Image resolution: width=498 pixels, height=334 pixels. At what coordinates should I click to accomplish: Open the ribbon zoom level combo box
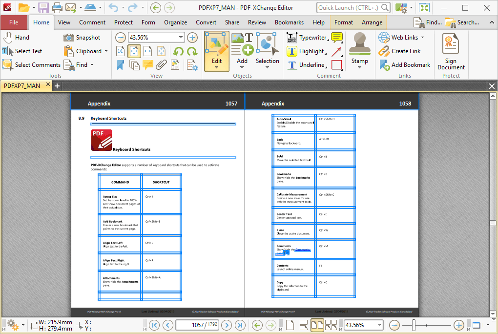156,38
